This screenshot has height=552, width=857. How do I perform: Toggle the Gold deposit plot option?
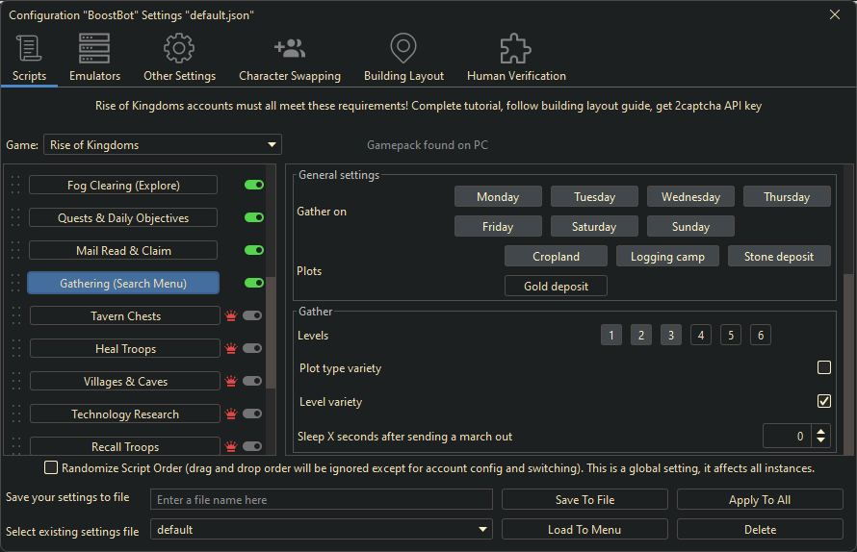pyautogui.click(x=556, y=287)
